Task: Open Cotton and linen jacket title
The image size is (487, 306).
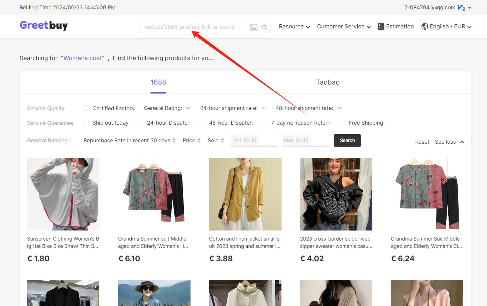Action: click(245, 243)
